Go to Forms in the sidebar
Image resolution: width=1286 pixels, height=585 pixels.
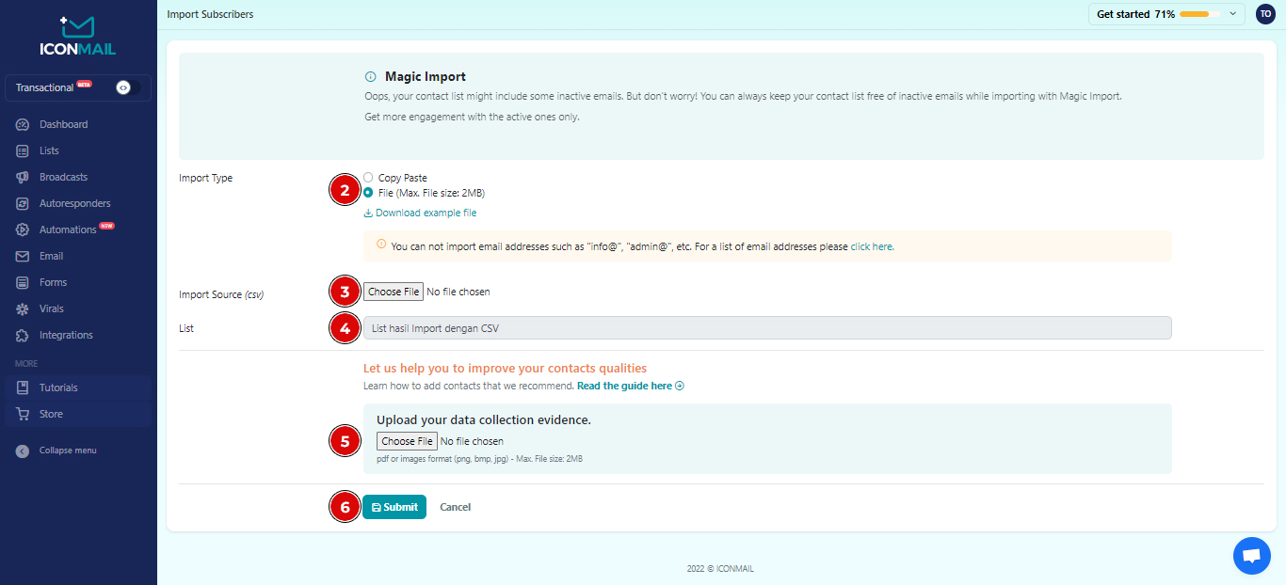click(53, 282)
